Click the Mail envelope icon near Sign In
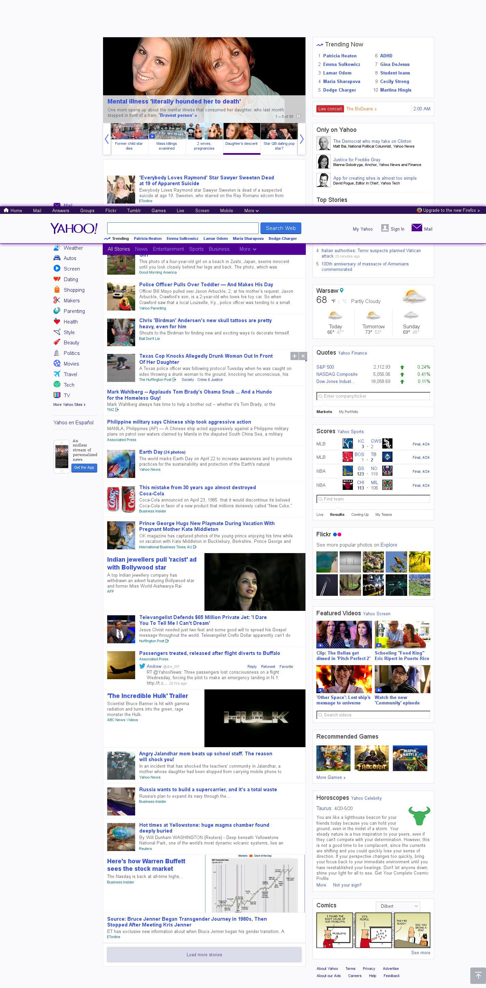 [x=416, y=228]
